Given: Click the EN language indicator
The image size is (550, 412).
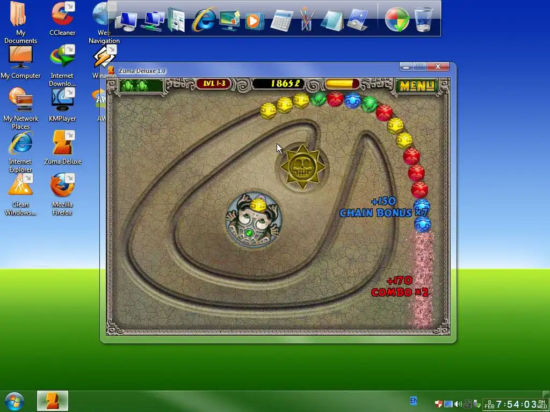Looking at the screenshot, I should click(x=414, y=400).
